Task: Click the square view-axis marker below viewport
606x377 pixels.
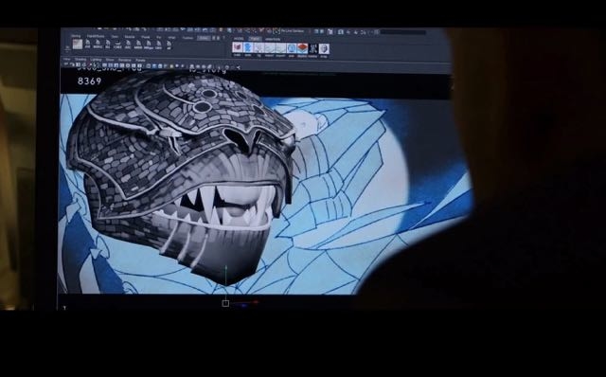Action: (x=225, y=303)
